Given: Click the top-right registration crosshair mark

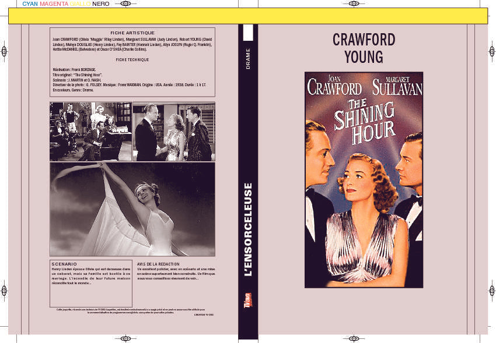Looking at the screenshot, I should pyautogui.click(x=371, y=3).
